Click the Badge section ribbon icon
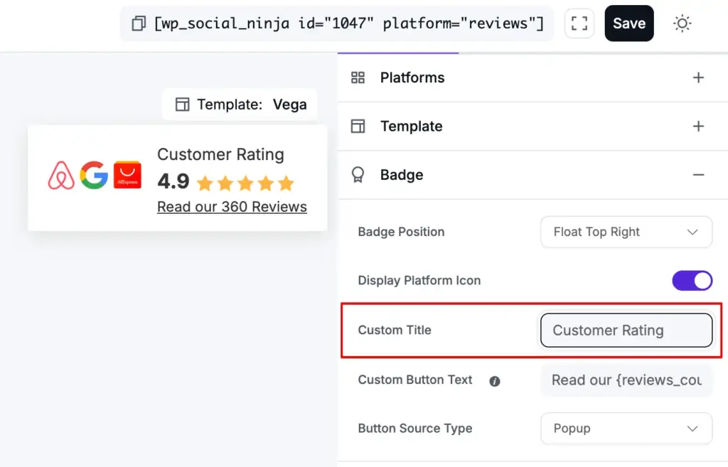The height and width of the screenshot is (467, 728). click(x=358, y=175)
